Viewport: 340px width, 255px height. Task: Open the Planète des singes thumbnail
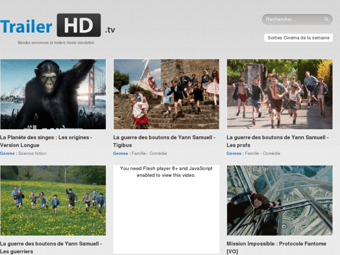coord(53,94)
